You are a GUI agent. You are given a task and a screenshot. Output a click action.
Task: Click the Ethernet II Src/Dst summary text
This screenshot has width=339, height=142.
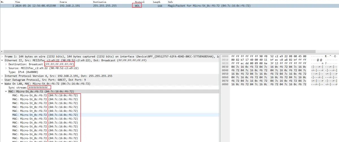tap(75, 61)
